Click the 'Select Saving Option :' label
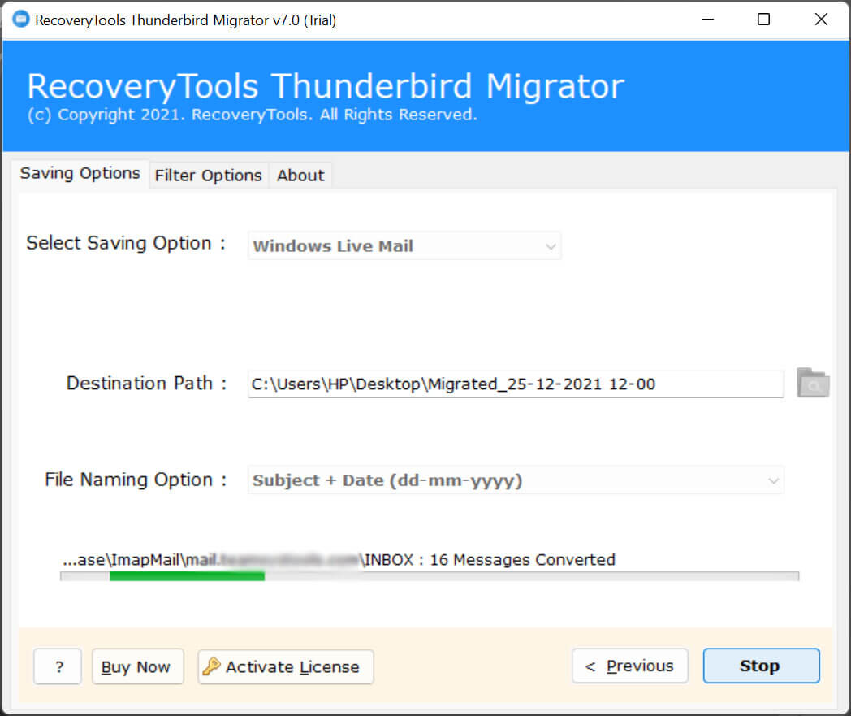Viewport: 851px width, 716px height. (x=126, y=243)
